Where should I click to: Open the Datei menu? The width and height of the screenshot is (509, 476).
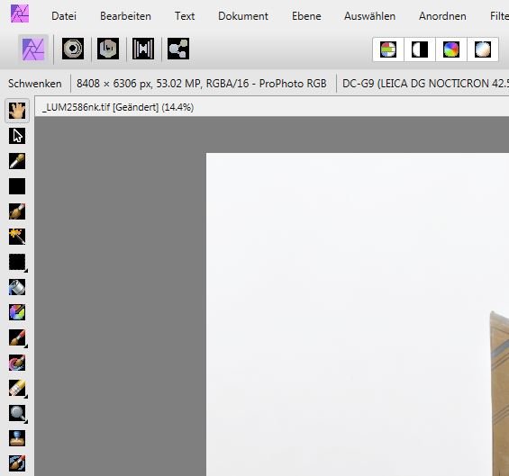(x=64, y=16)
